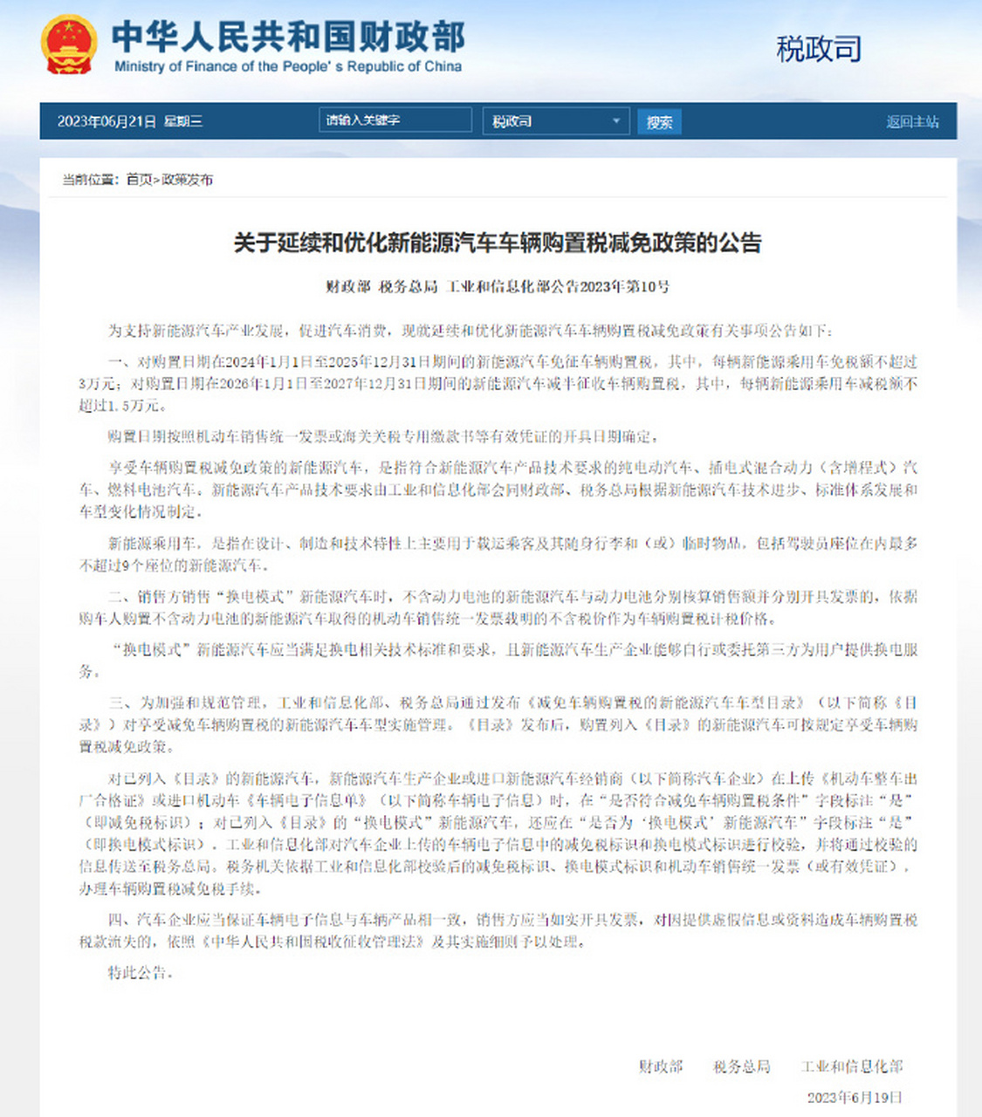
Task: Click the announcement title 关于延续和优化新能源汽车
Action: pos(498,243)
